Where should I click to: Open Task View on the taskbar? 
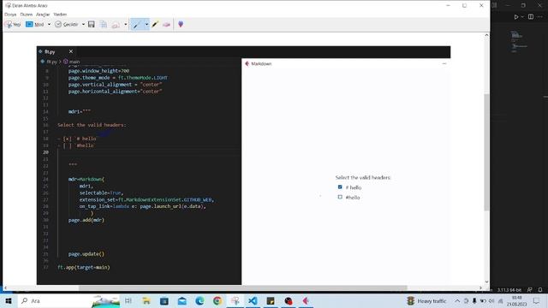[128, 300]
